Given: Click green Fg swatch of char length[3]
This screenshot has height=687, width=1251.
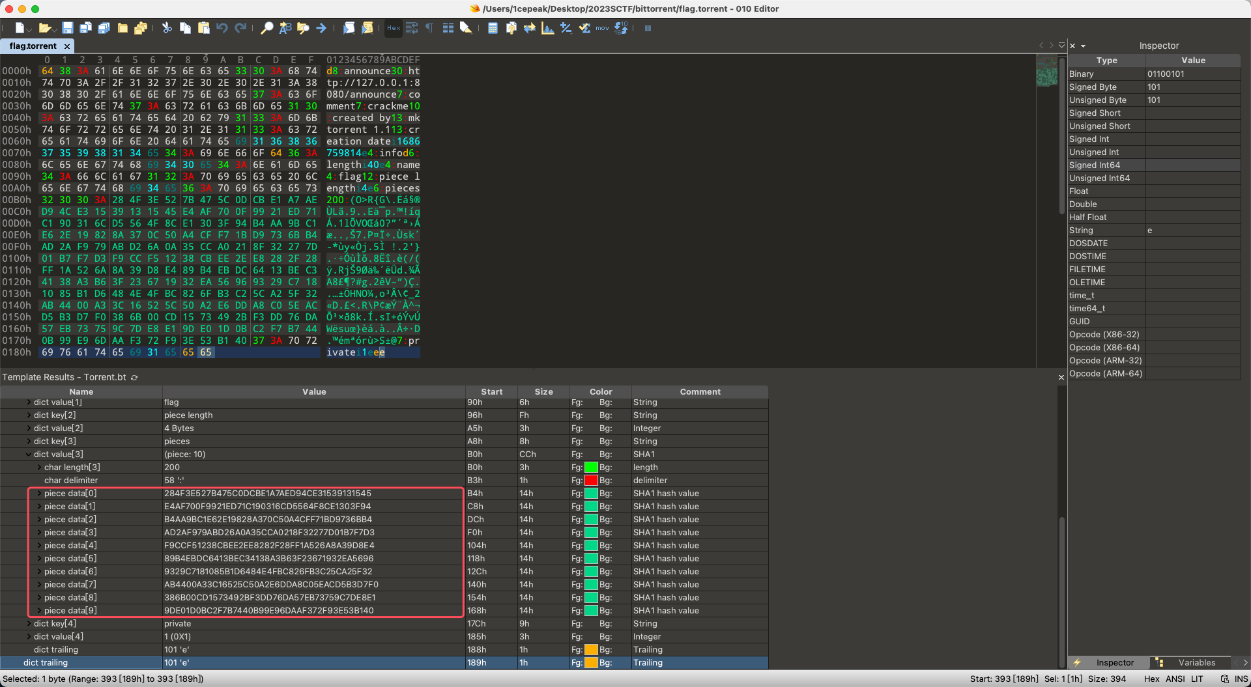Looking at the screenshot, I should (x=591, y=468).
